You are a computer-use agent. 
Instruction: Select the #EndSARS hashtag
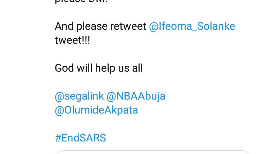(80, 138)
